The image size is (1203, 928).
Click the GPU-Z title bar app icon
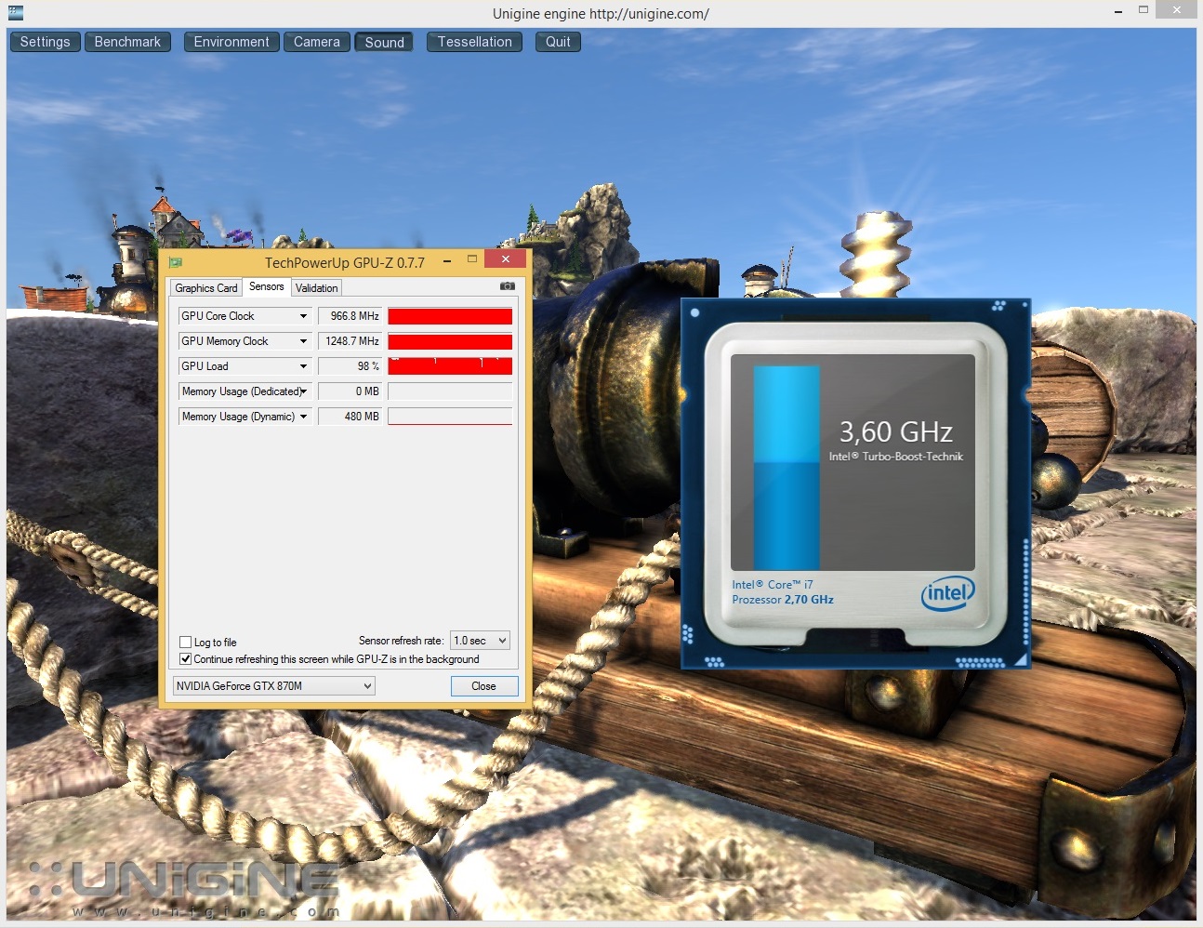click(176, 262)
